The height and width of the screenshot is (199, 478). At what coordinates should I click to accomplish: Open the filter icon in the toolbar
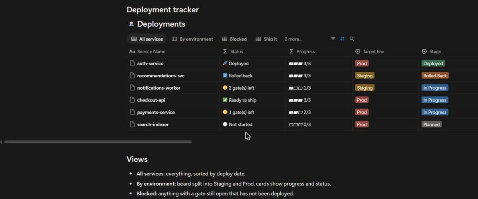tap(333, 39)
